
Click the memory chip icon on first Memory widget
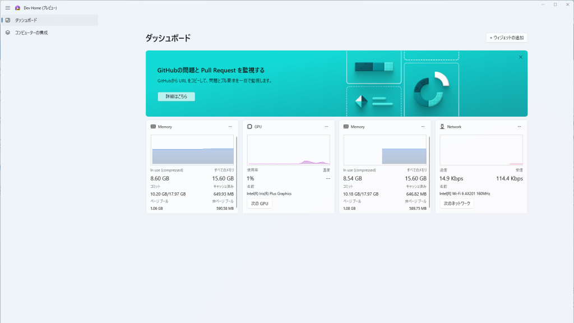point(152,127)
